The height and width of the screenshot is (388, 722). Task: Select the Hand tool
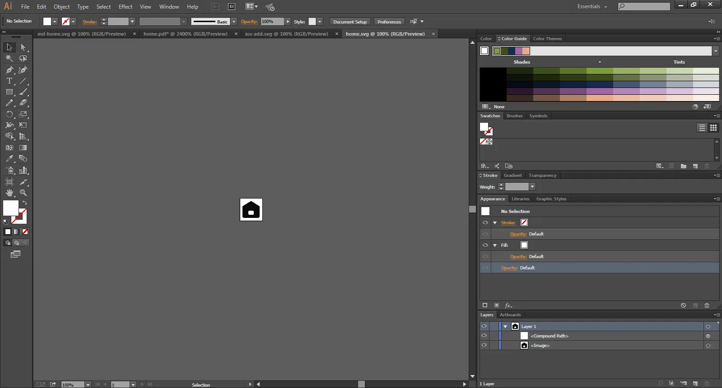pyautogui.click(x=9, y=193)
